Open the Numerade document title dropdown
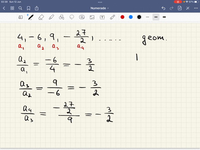The image size is (200, 150). point(100,8)
